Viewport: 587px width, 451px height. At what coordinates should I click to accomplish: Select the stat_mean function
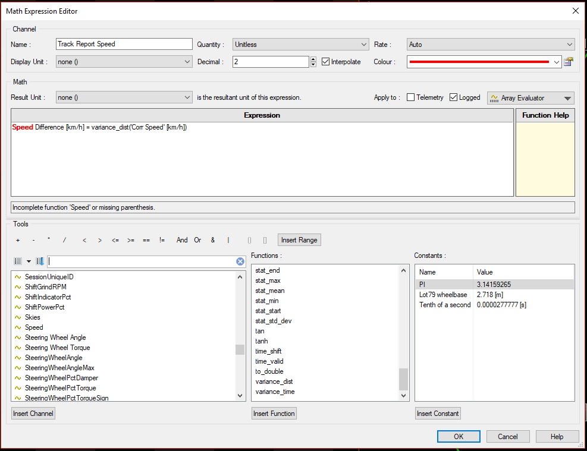[x=270, y=291]
